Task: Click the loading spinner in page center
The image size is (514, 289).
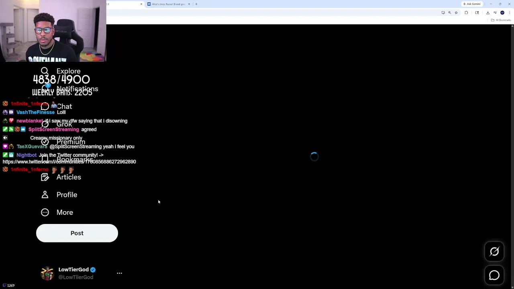Action: point(314,157)
